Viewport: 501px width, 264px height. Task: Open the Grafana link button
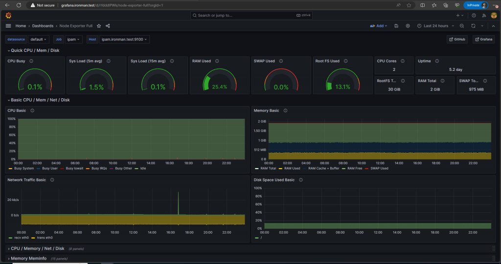[x=484, y=39]
